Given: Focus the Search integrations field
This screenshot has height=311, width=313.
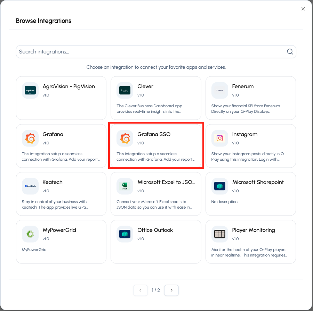Looking at the screenshot, I should pos(156,52).
